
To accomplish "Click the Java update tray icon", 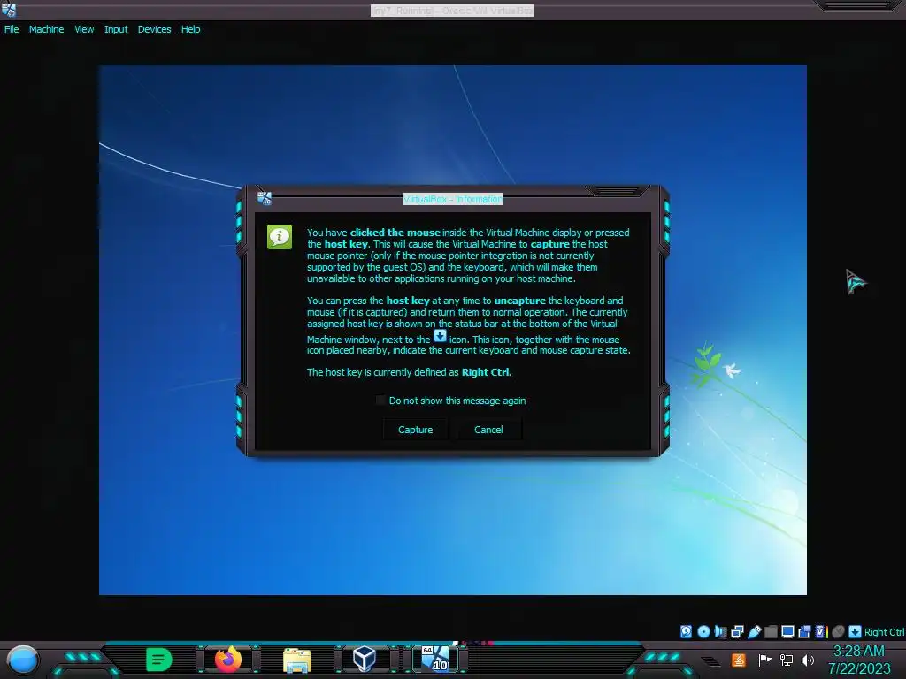I will tap(739, 660).
